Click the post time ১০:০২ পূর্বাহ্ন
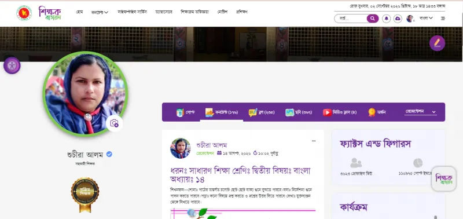463x219 pixels. [x=268, y=154]
